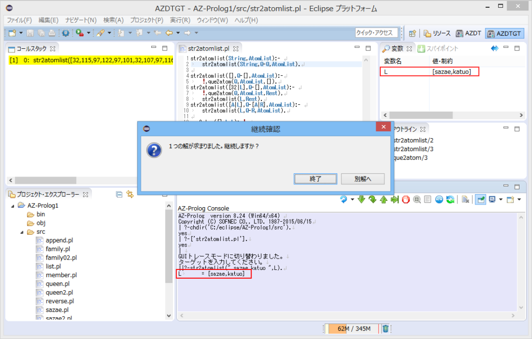532x339 pixels.
Task: Click the 終了 button in the dialog
Action: 315,179
